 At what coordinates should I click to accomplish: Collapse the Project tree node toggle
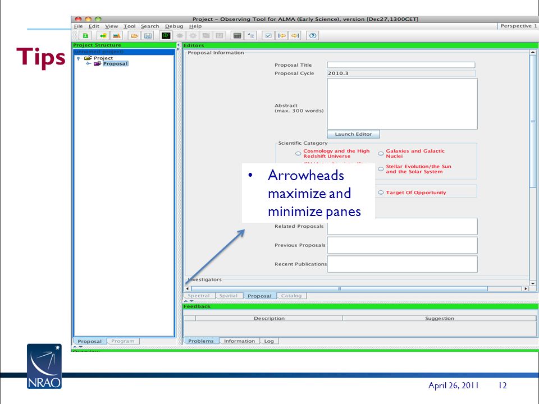(79, 58)
